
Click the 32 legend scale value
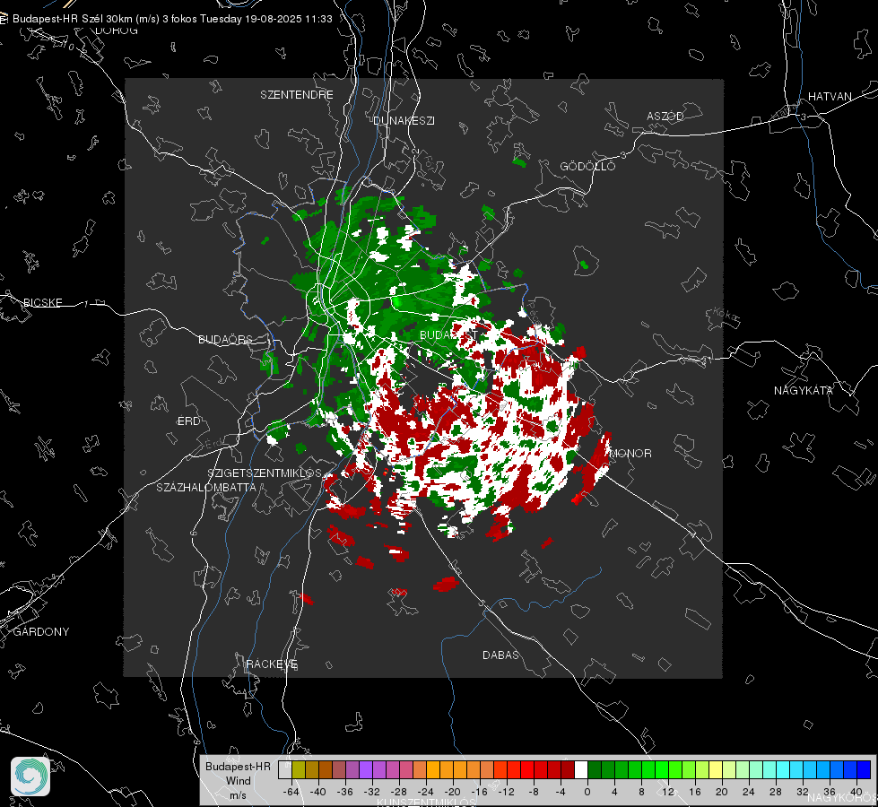click(x=803, y=792)
